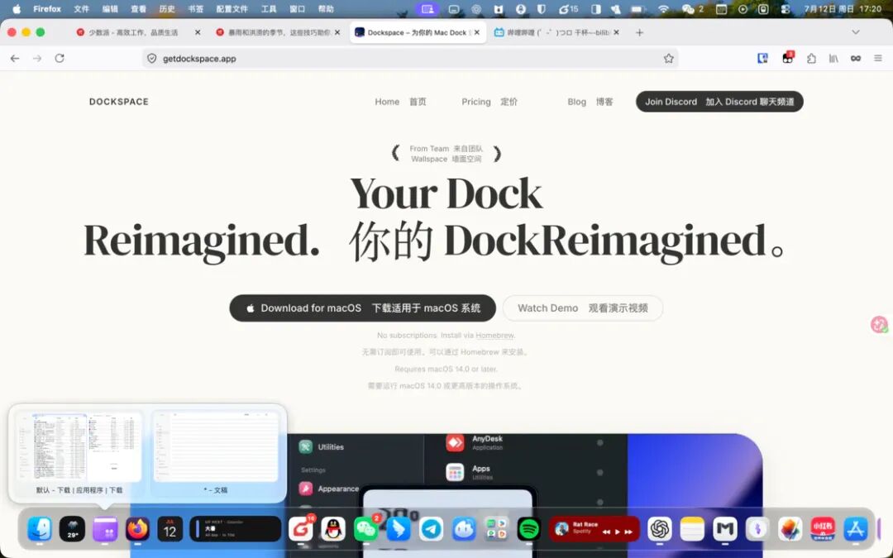Open Firefox extensions puzzle icon
Image resolution: width=893 pixels, height=558 pixels.
[811, 58]
